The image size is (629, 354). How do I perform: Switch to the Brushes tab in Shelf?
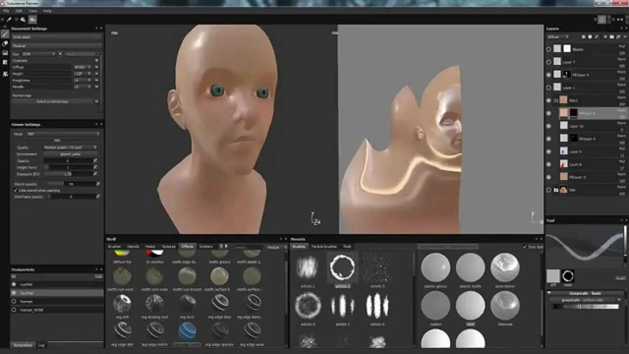(114, 246)
